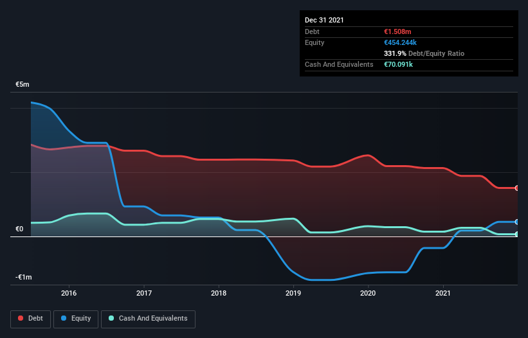The image size is (528, 338).
Task: Click the 2018 x-axis label
Action: pyautogui.click(x=219, y=293)
